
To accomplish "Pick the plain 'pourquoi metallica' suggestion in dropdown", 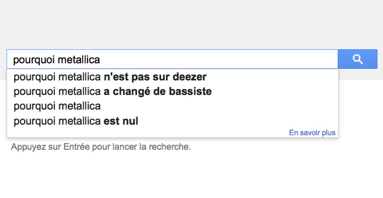I will tap(172, 106).
